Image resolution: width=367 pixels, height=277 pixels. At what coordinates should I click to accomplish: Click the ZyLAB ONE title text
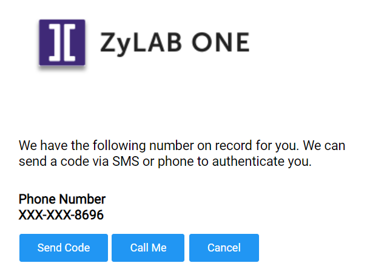(x=175, y=43)
